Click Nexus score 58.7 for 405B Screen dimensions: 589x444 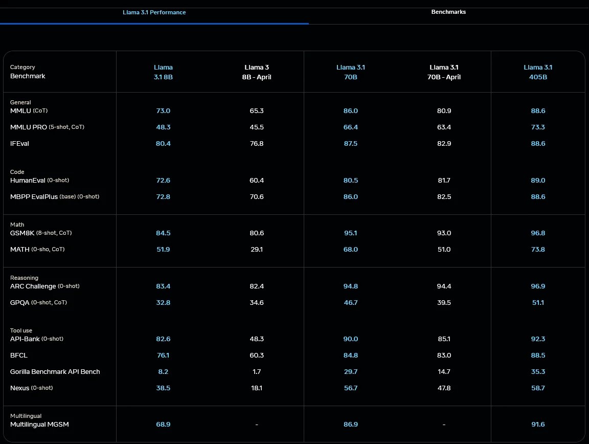tap(538, 388)
